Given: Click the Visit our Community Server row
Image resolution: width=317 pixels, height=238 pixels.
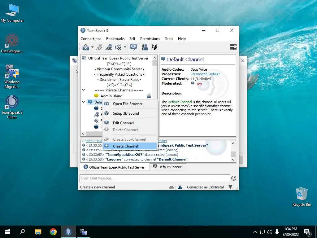Looking at the screenshot, I should [119, 69].
